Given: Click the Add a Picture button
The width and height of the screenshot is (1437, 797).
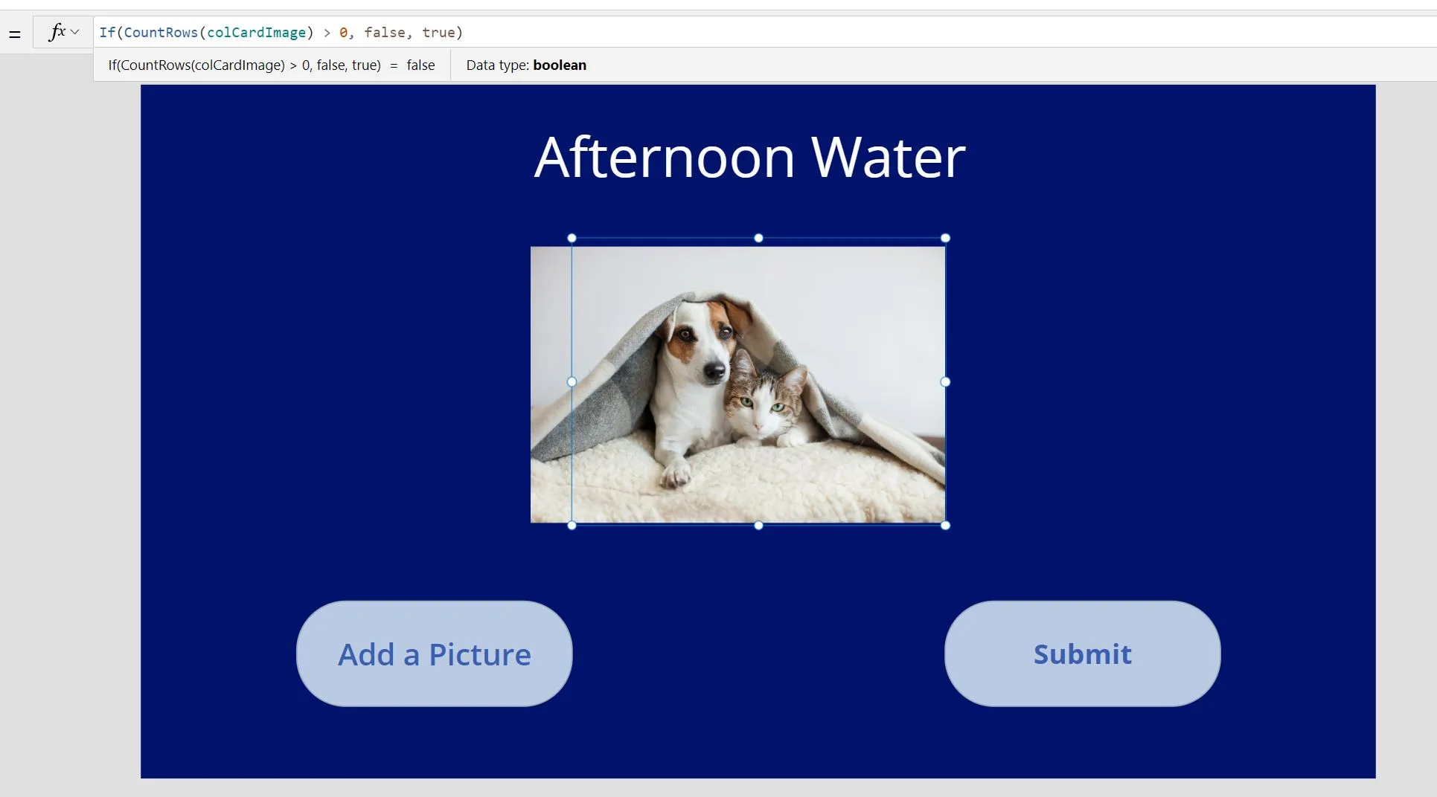Looking at the screenshot, I should click(x=434, y=654).
